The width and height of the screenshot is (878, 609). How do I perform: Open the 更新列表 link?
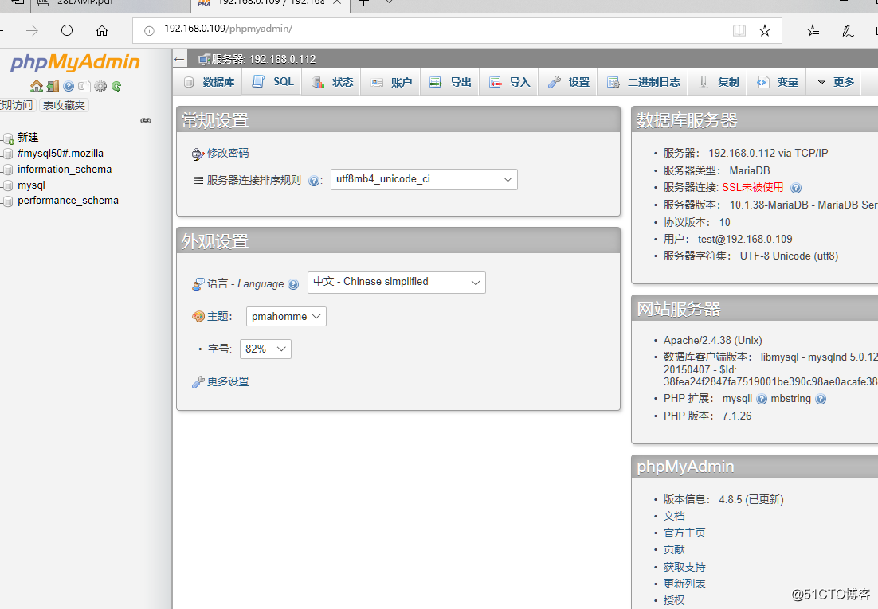coord(684,584)
